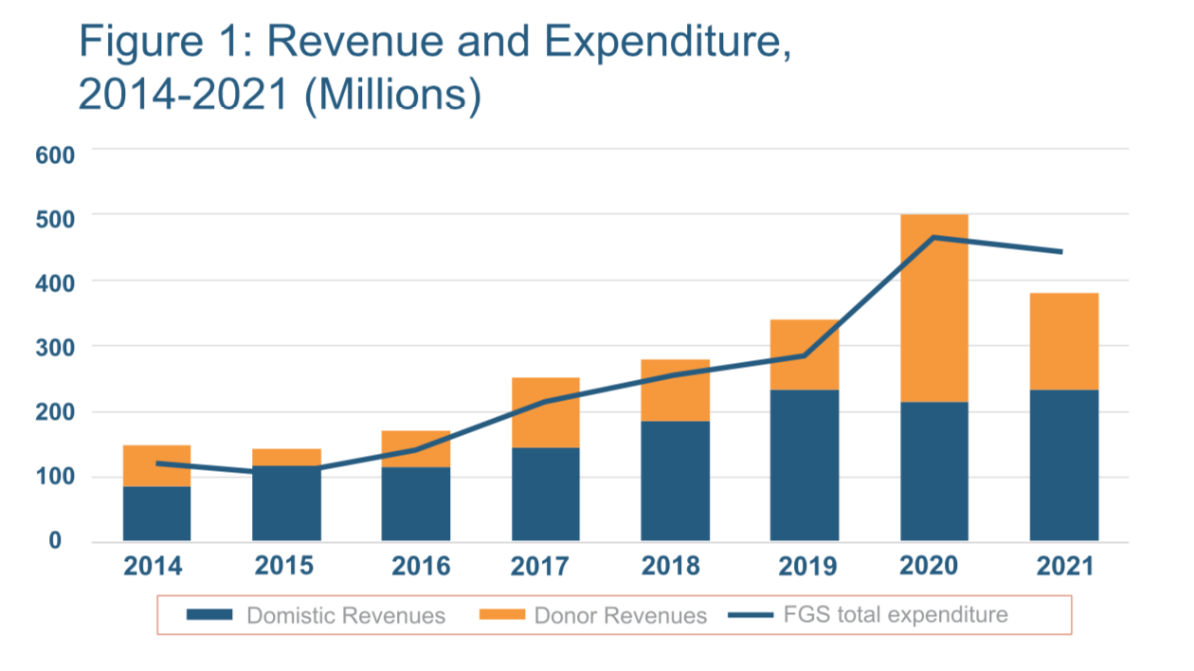Viewport: 1194px width, 671px height.
Task: Select the 2019 blue domestic revenue bar
Action: (x=805, y=465)
